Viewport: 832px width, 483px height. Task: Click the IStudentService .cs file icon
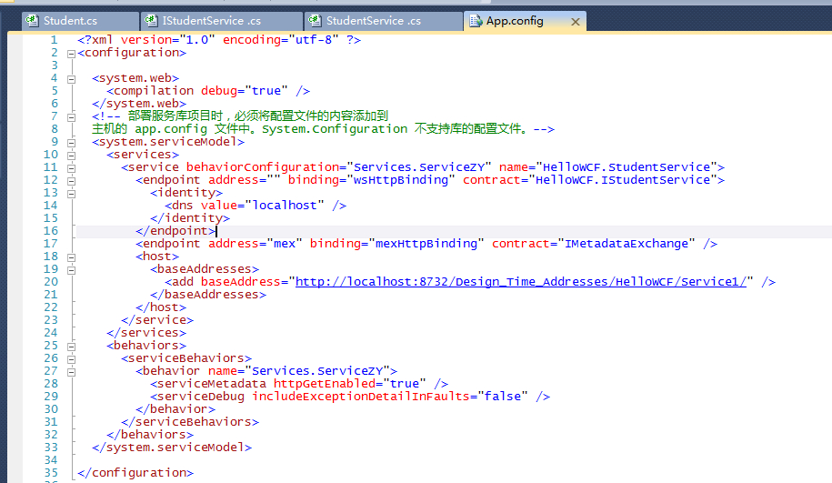tap(151, 21)
